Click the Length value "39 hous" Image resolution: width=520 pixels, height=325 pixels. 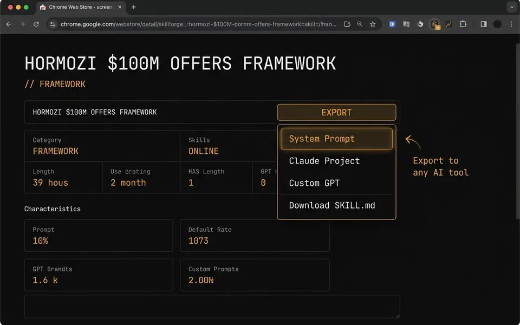50,183
